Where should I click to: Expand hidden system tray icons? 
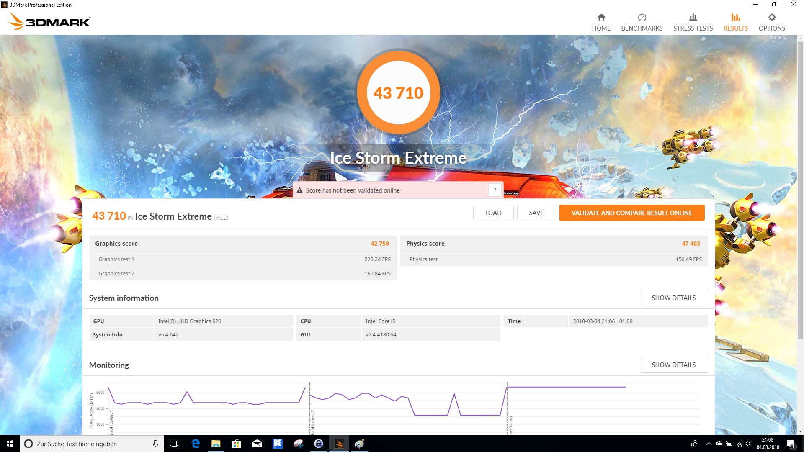pos(709,444)
